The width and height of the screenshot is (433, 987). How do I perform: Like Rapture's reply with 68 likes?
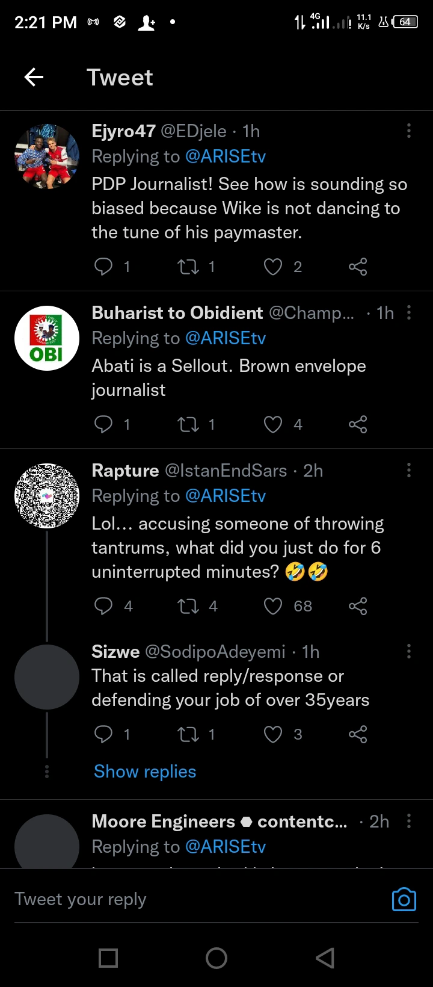tap(273, 606)
